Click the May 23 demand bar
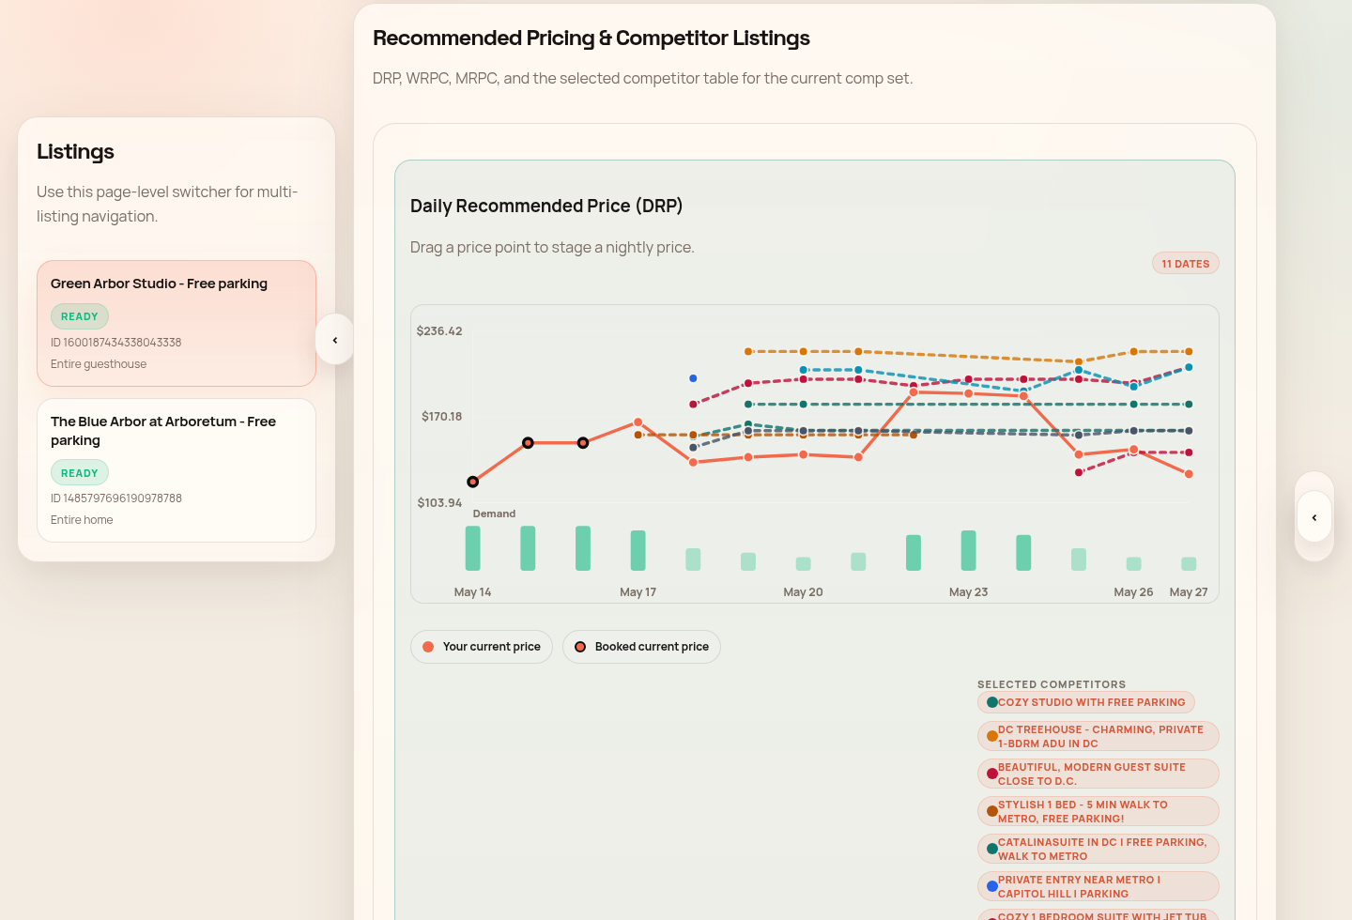The height and width of the screenshot is (920, 1352). tap(968, 550)
